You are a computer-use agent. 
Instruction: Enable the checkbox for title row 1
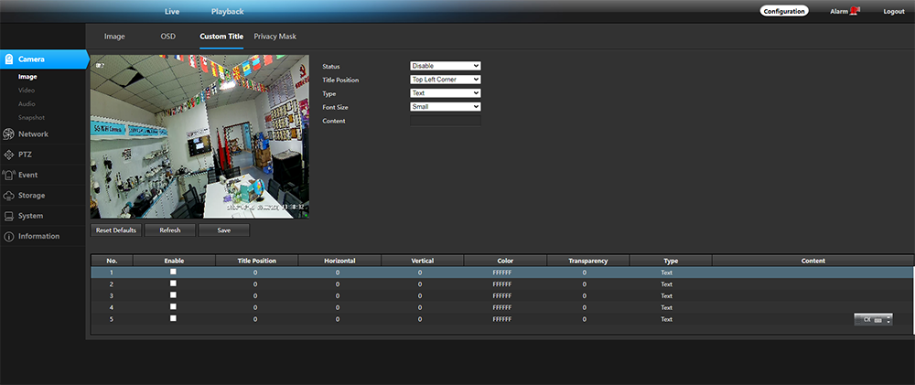173,272
